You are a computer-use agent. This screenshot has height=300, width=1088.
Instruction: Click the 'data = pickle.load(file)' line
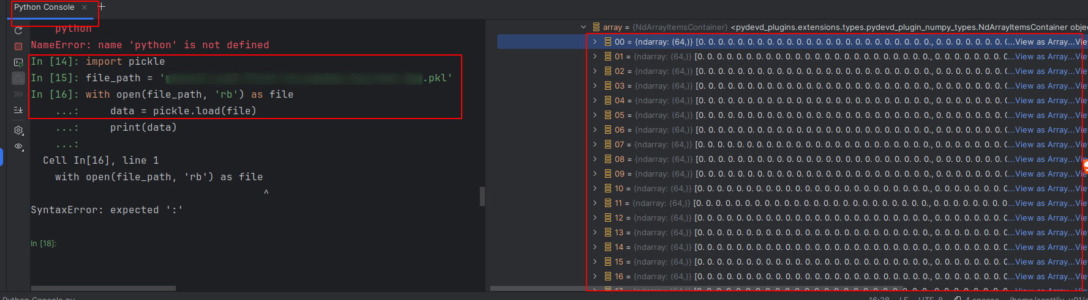(x=183, y=111)
